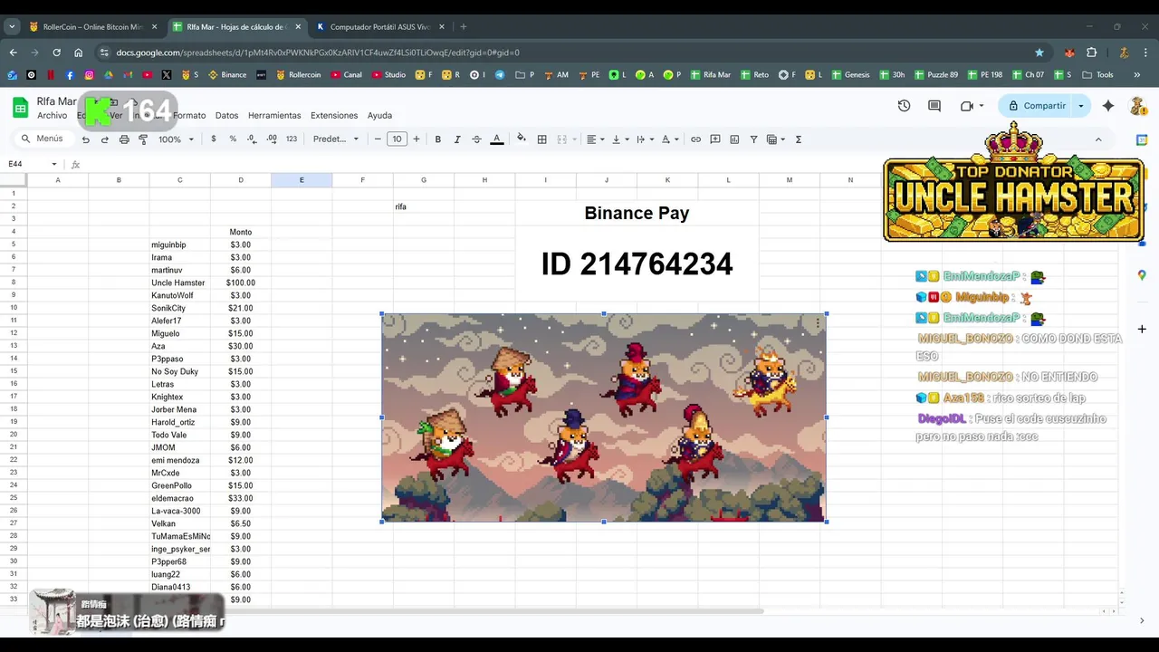Select cell with Uncle Hamster name
The height and width of the screenshot is (652, 1159).
pos(179,283)
